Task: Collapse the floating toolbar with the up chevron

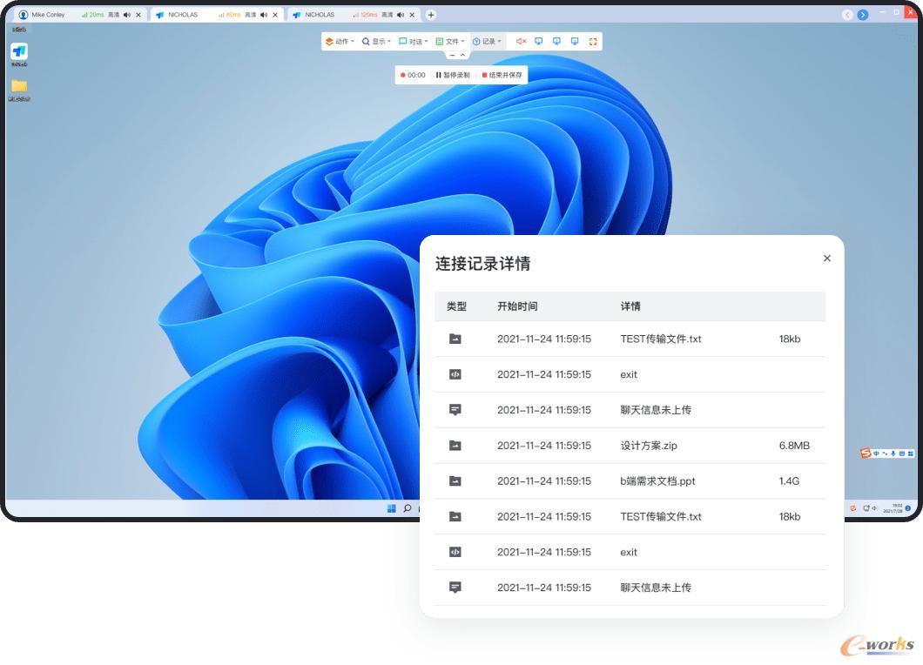Action: 463,55
